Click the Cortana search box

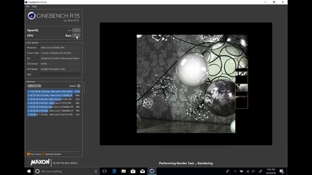point(67,171)
